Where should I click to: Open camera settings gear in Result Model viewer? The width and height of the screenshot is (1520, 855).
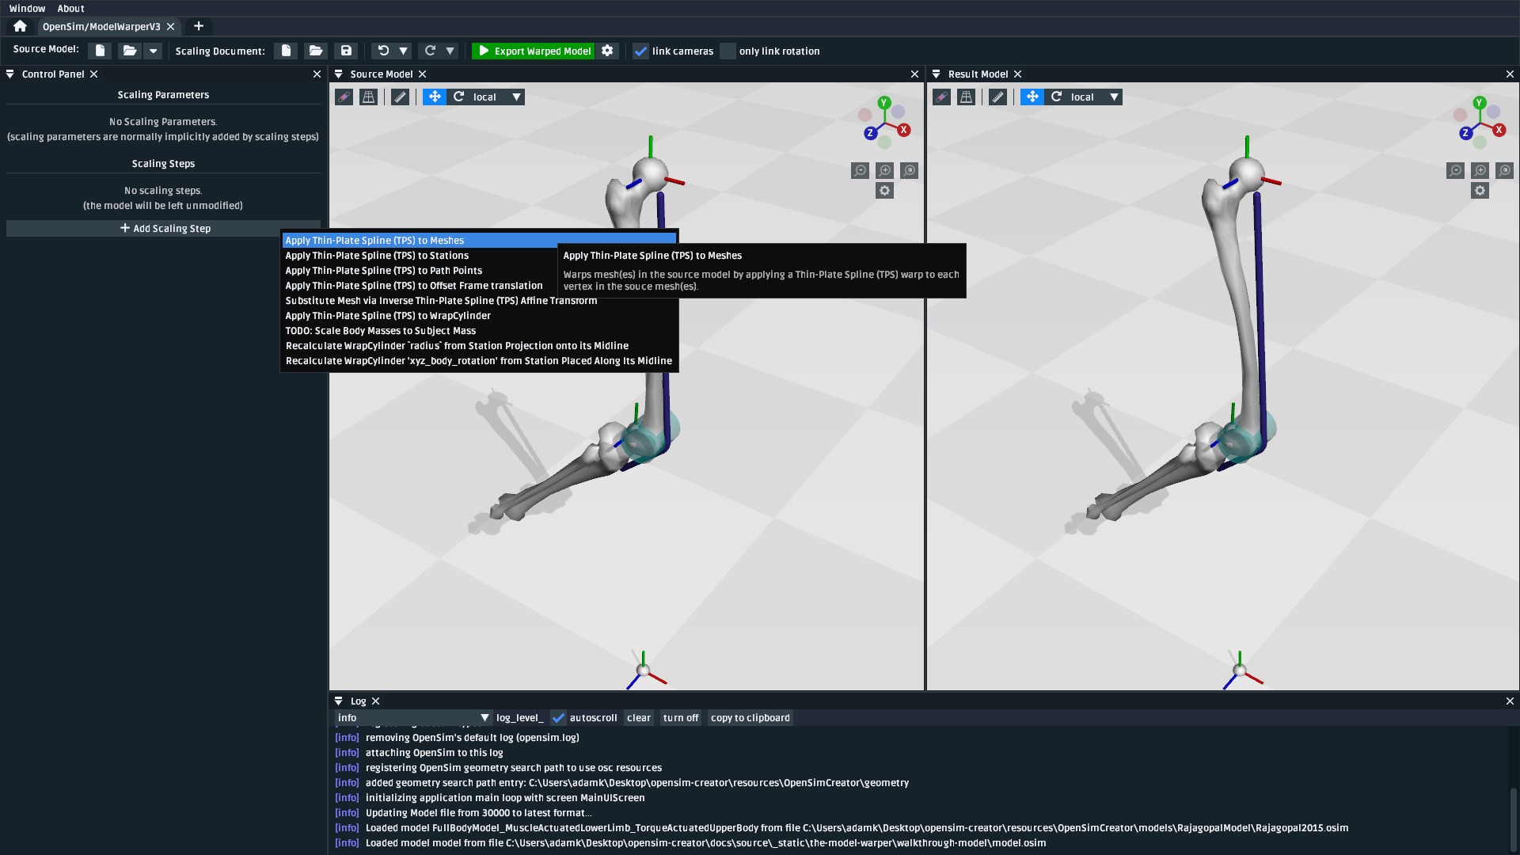click(1480, 191)
